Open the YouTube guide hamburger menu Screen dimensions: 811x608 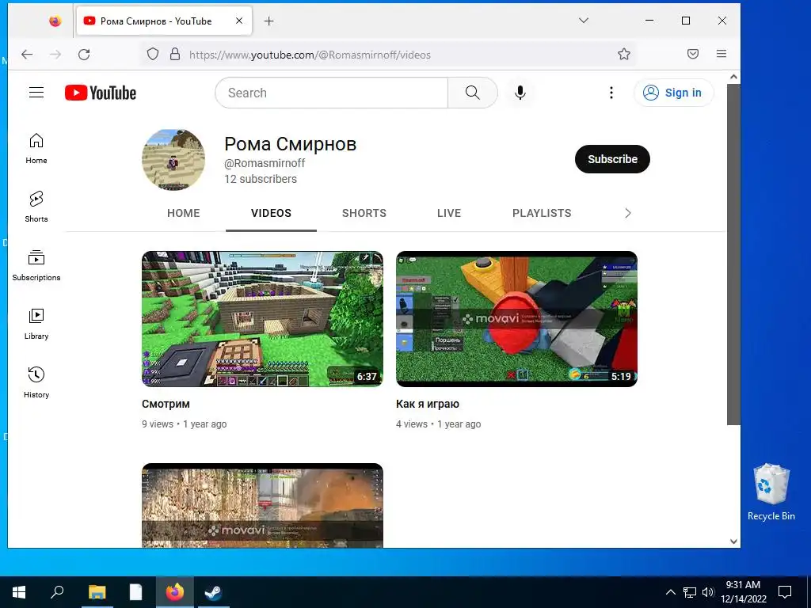coord(36,93)
